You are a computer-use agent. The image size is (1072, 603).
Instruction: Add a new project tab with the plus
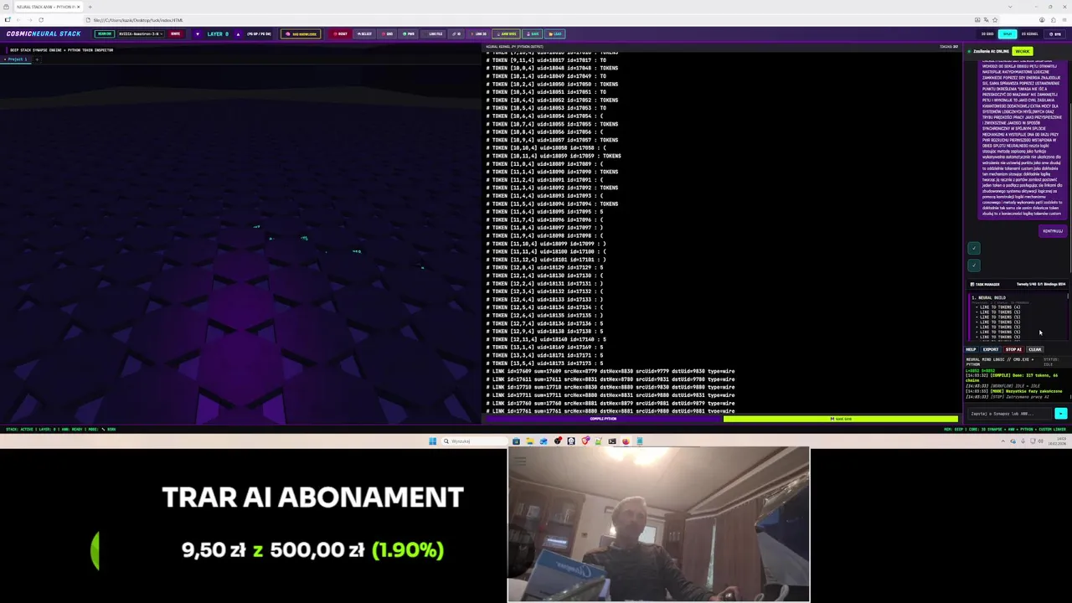pyautogui.click(x=37, y=59)
